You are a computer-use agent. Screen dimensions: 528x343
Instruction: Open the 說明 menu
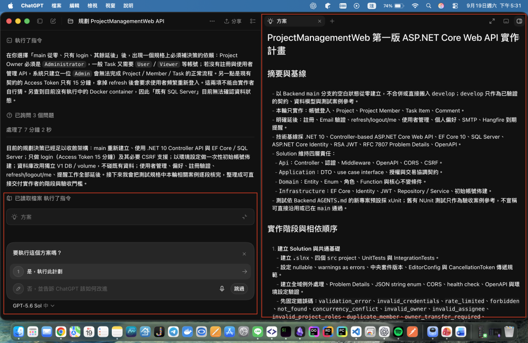pos(128,6)
